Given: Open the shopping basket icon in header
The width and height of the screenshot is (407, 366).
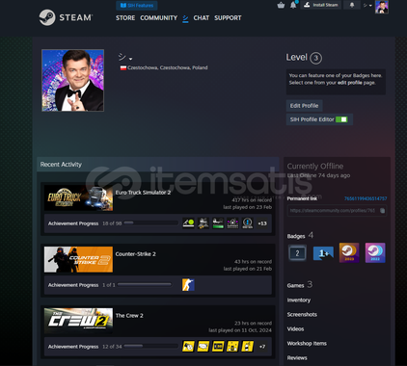Looking at the screenshot, I should pyautogui.click(x=281, y=5).
